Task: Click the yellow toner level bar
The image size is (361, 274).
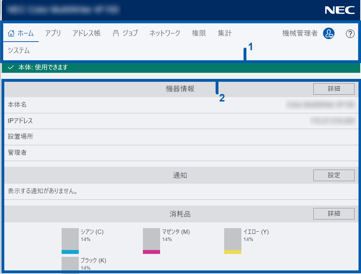Action: (x=232, y=241)
